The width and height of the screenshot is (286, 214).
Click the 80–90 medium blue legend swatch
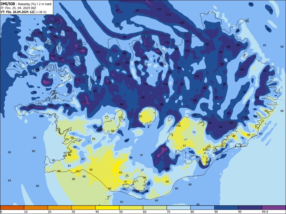pyautogui.click(x=202, y=208)
